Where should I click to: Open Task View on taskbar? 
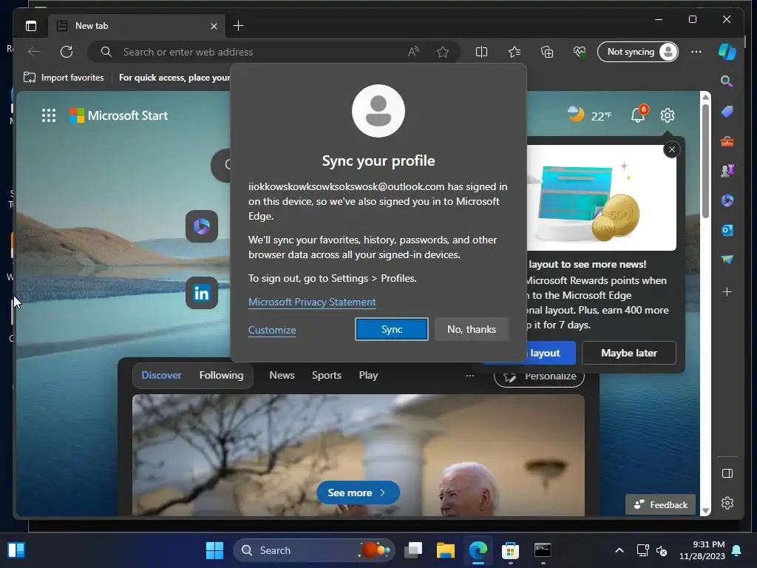pos(413,550)
